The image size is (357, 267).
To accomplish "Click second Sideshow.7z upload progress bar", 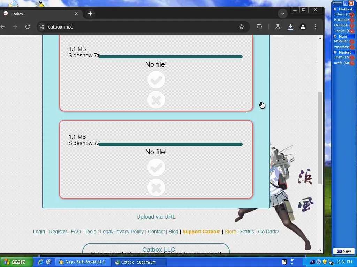I will (x=170, y=144).
